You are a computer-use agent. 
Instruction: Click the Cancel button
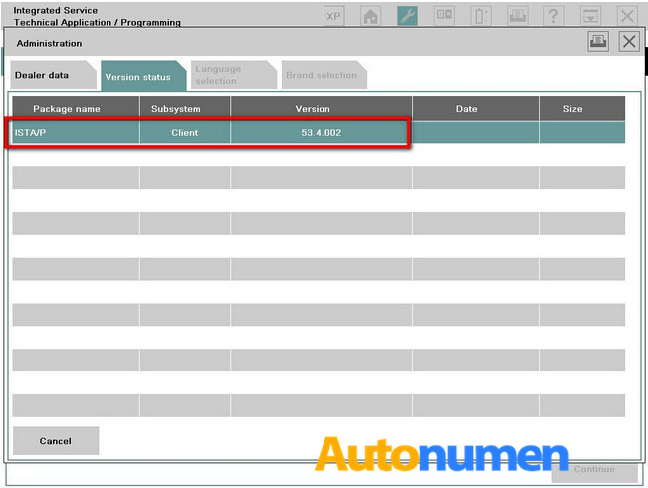pos(56,441)
